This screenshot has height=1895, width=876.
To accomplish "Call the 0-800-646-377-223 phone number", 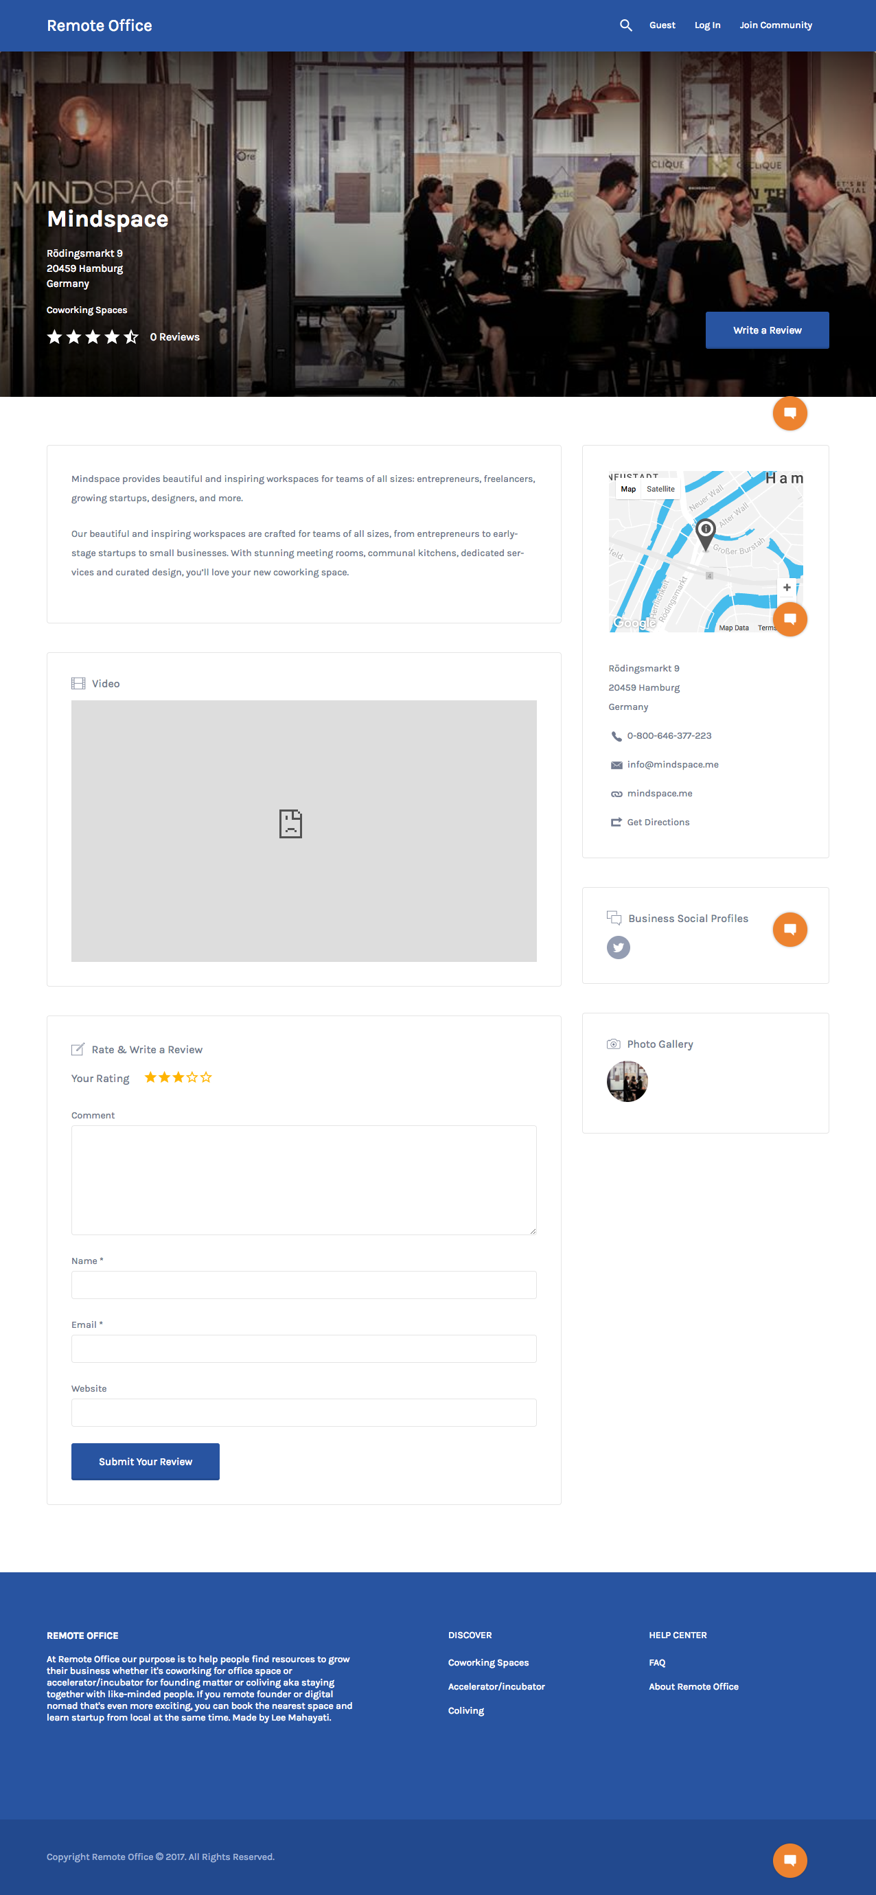I will coord(669,735).
